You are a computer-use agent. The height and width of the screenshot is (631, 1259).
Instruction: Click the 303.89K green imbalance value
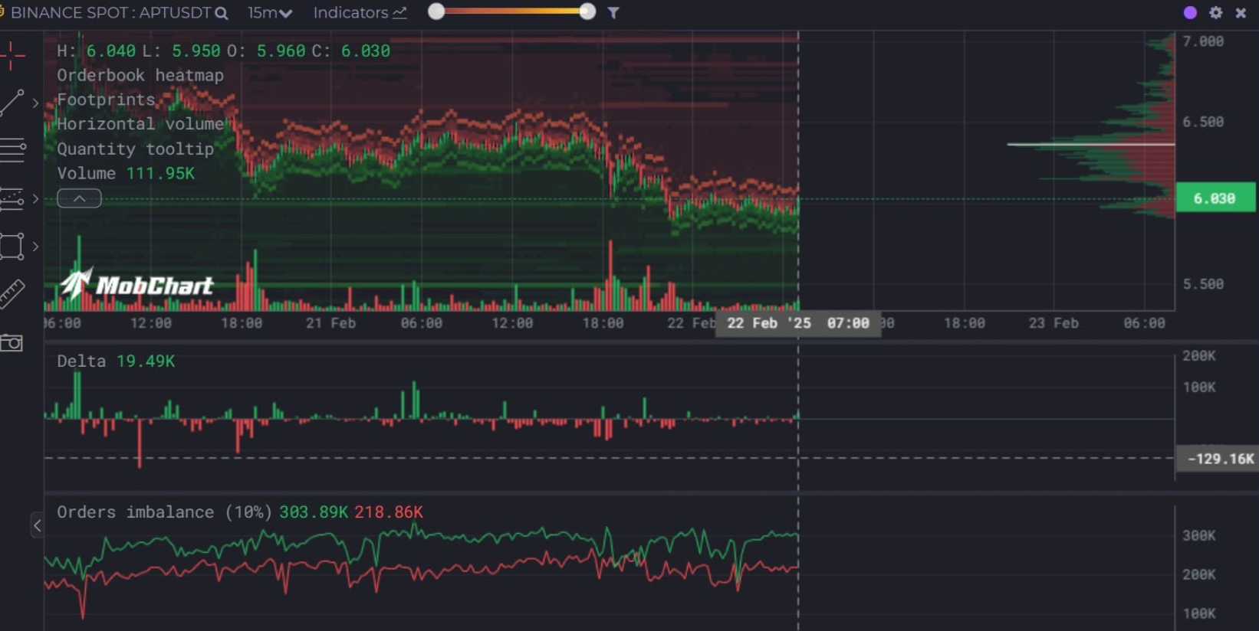[x=313, y=512]
